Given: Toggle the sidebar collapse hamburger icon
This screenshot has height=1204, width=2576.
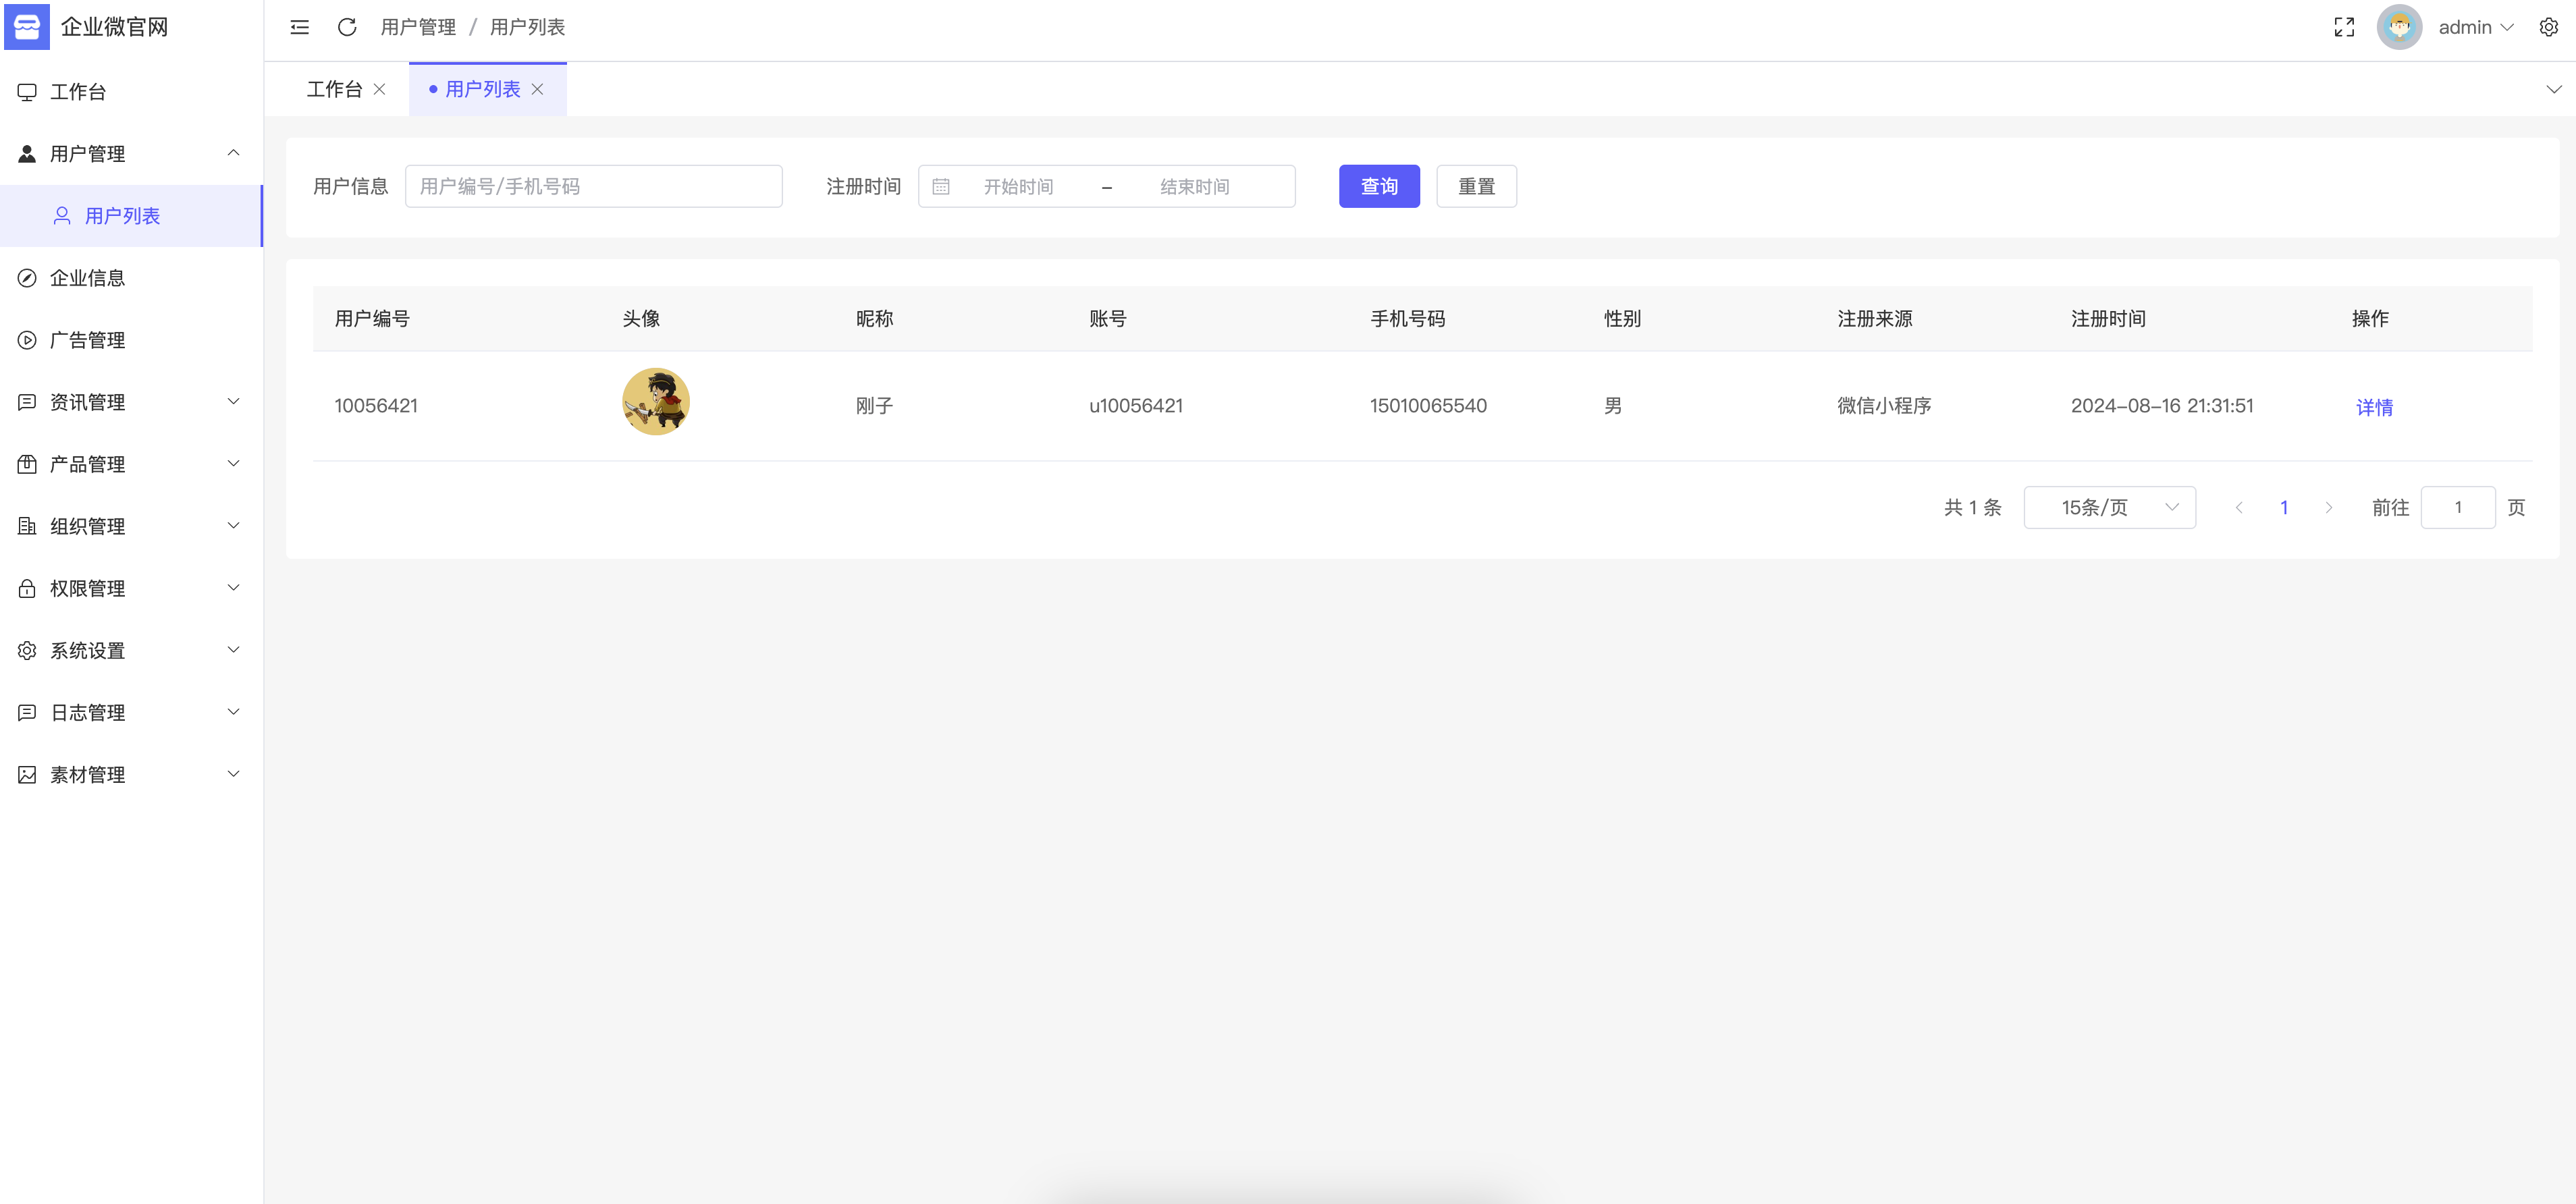Looking at the screenshot, I should tap(299, 27).
